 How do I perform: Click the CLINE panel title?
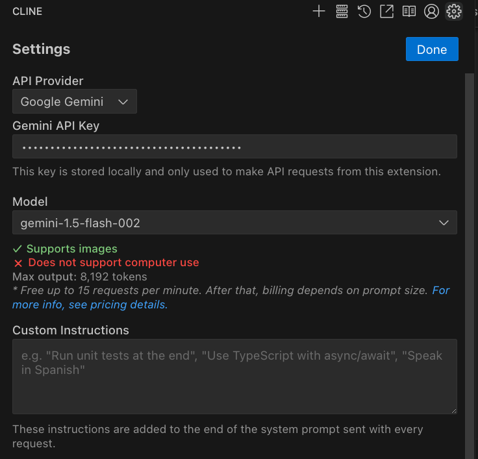click(27, 11)
